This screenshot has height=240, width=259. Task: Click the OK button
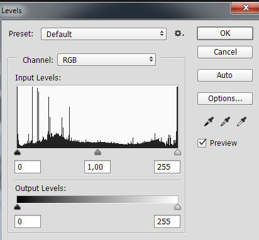pos(225,33)
